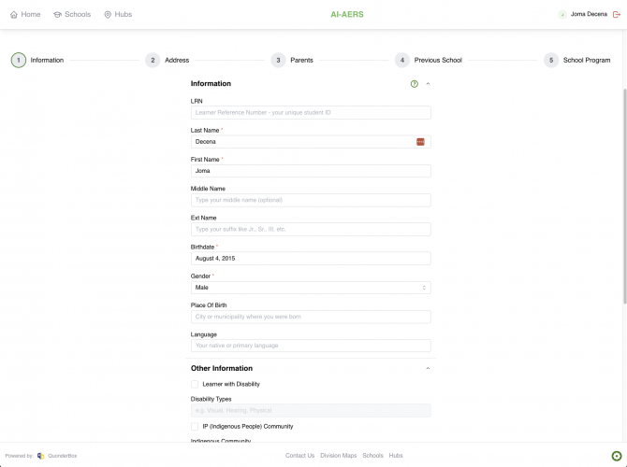Go to step 5 School Program
The image size is (627, 467).
coord(577,61)
